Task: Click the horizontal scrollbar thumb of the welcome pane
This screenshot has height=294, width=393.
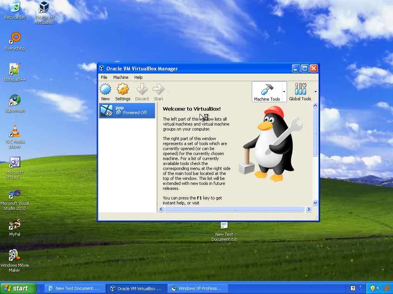Action: 234,209
